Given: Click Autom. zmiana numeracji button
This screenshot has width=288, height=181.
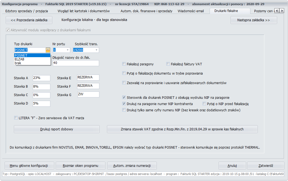Looking at the screenshot, I should point(132,165).
